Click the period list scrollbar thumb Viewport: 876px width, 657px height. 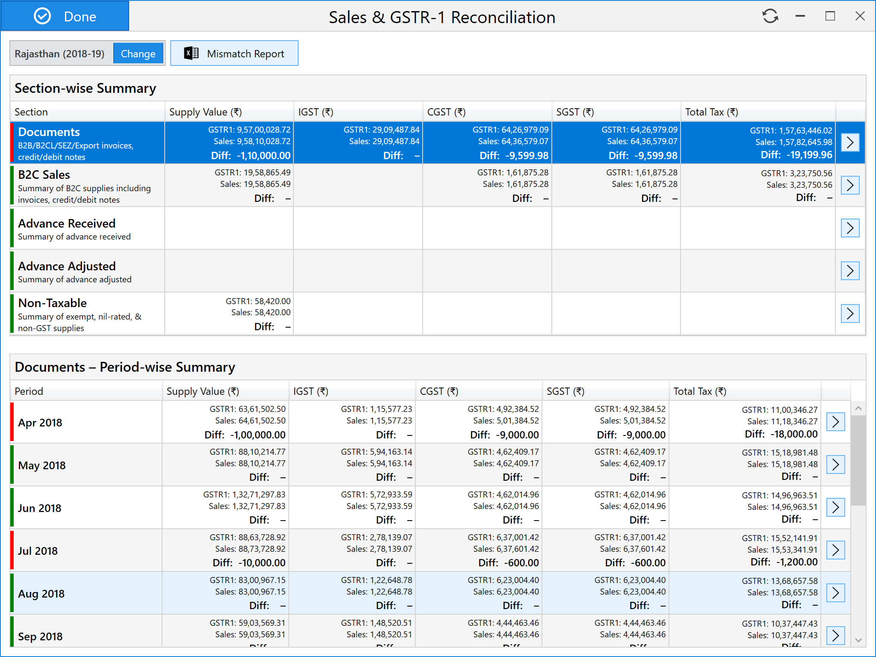coord(858,460)
